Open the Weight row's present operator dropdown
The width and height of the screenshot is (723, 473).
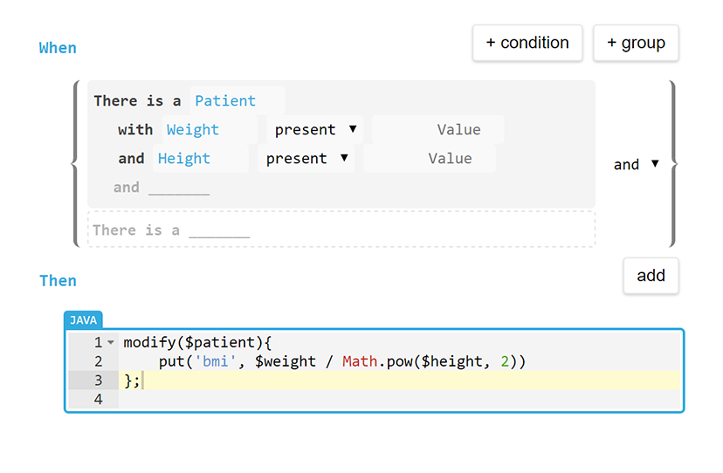pyautogui.click(x=315, y=130)
